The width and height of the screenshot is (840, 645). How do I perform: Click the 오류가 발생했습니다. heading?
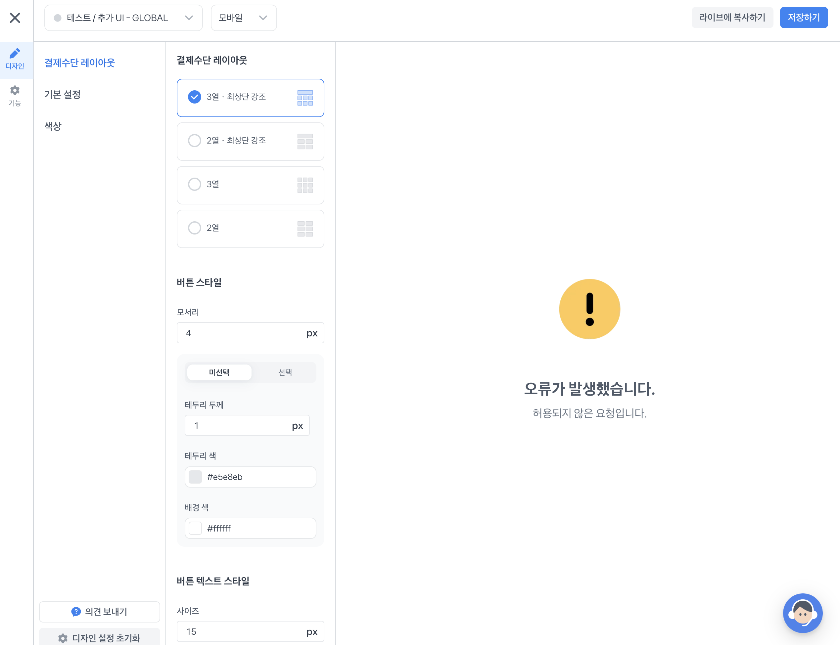[589, 389]
